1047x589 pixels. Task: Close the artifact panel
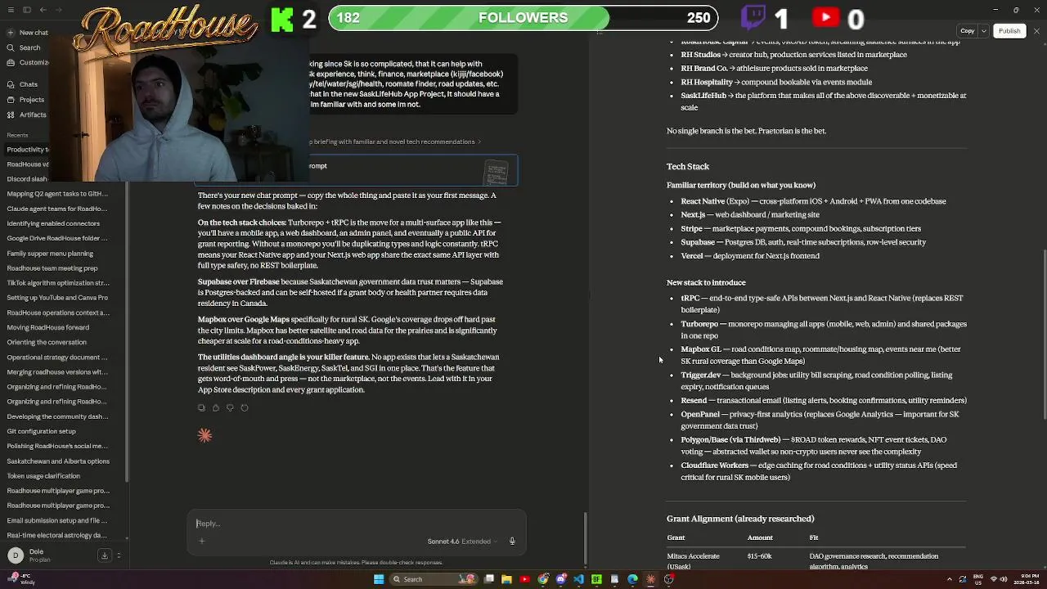[x=1036, y=31]
